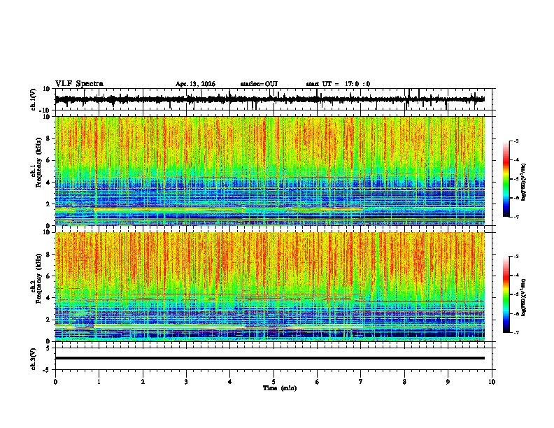Click the ch.1 color bar PSD unit label
554x428 pixels.
[x=524, y=183]
